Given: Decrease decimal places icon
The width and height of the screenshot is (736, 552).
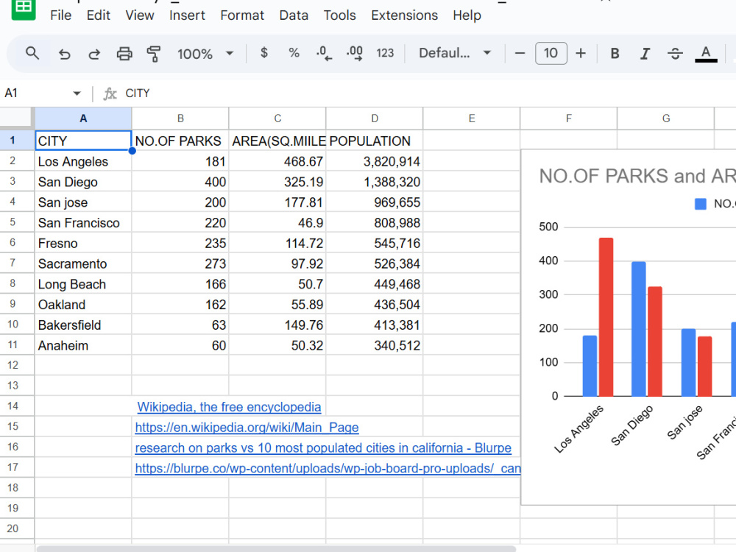Looking at the screenshot, I should pos(324,54).
